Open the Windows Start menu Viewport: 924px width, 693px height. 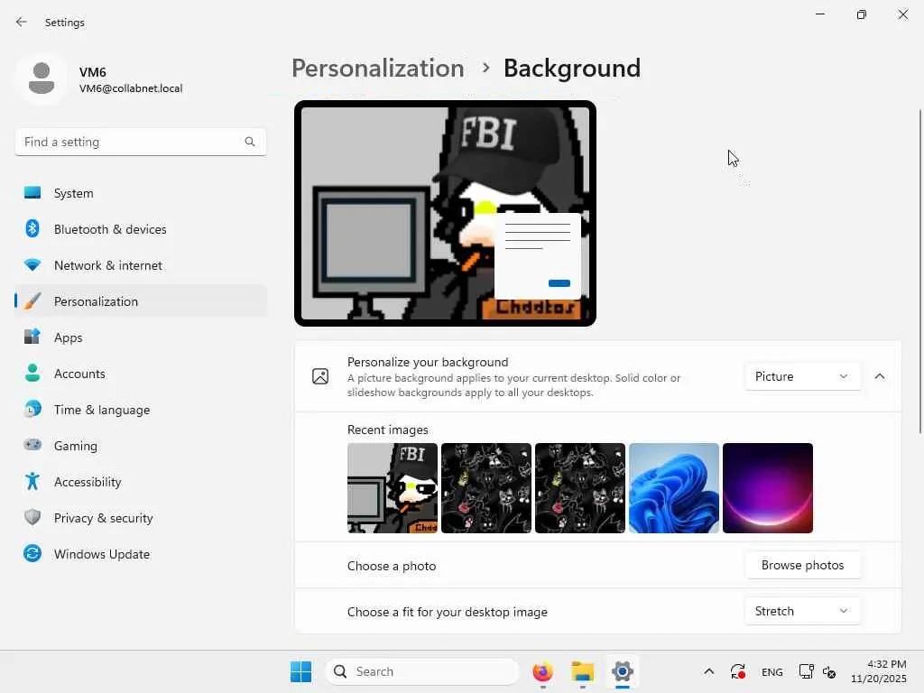click(x=300, y=671)
